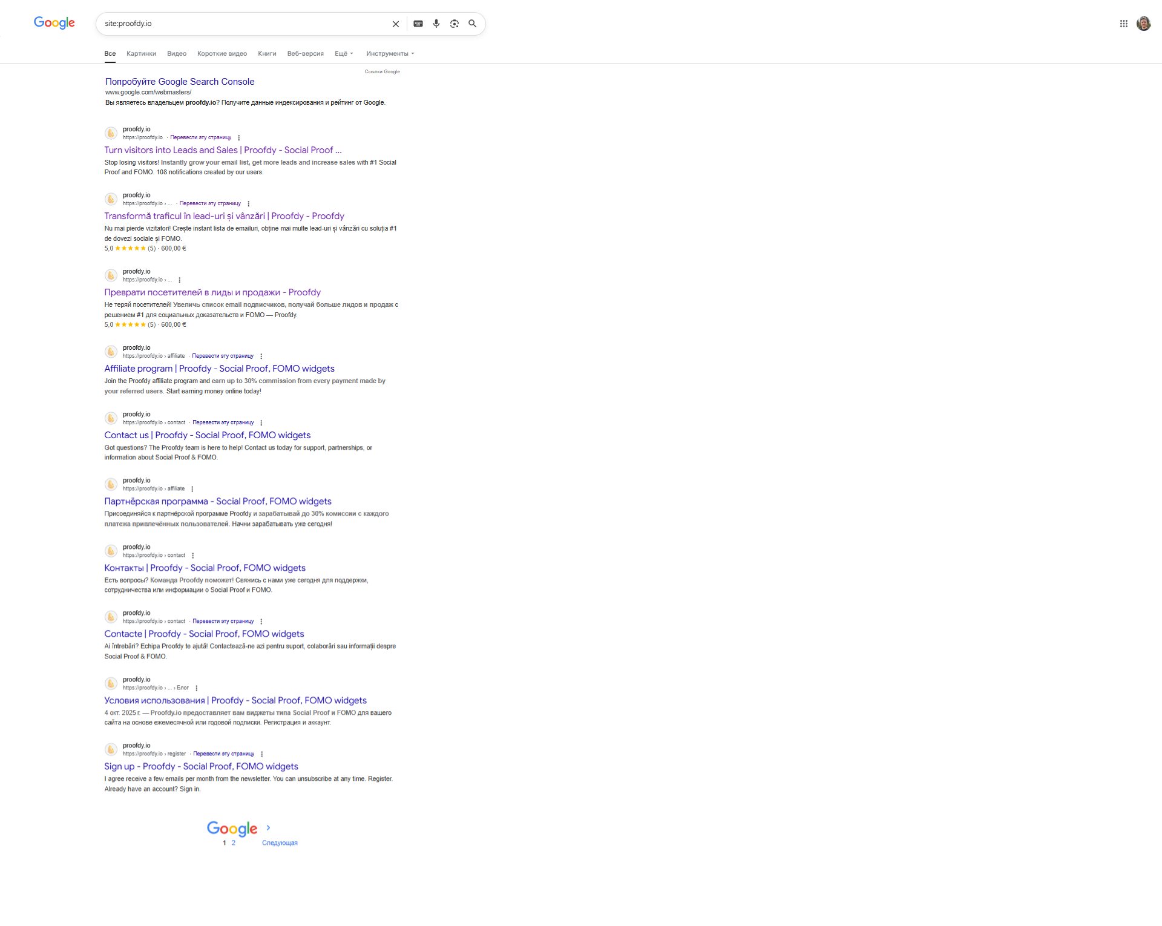This screenshot has width=1162, height=926.
Task: Click the magnifier search button
Action: pos(473,24)
